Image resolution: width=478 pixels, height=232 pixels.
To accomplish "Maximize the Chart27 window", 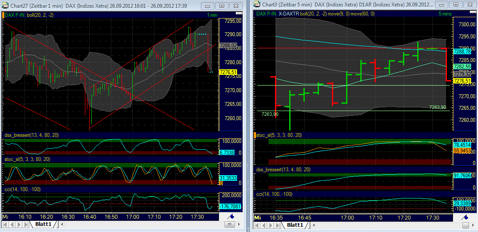I will [x=222, y=6].
